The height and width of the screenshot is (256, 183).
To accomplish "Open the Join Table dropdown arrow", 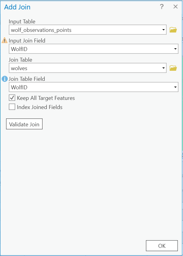I will pos(164,68).
